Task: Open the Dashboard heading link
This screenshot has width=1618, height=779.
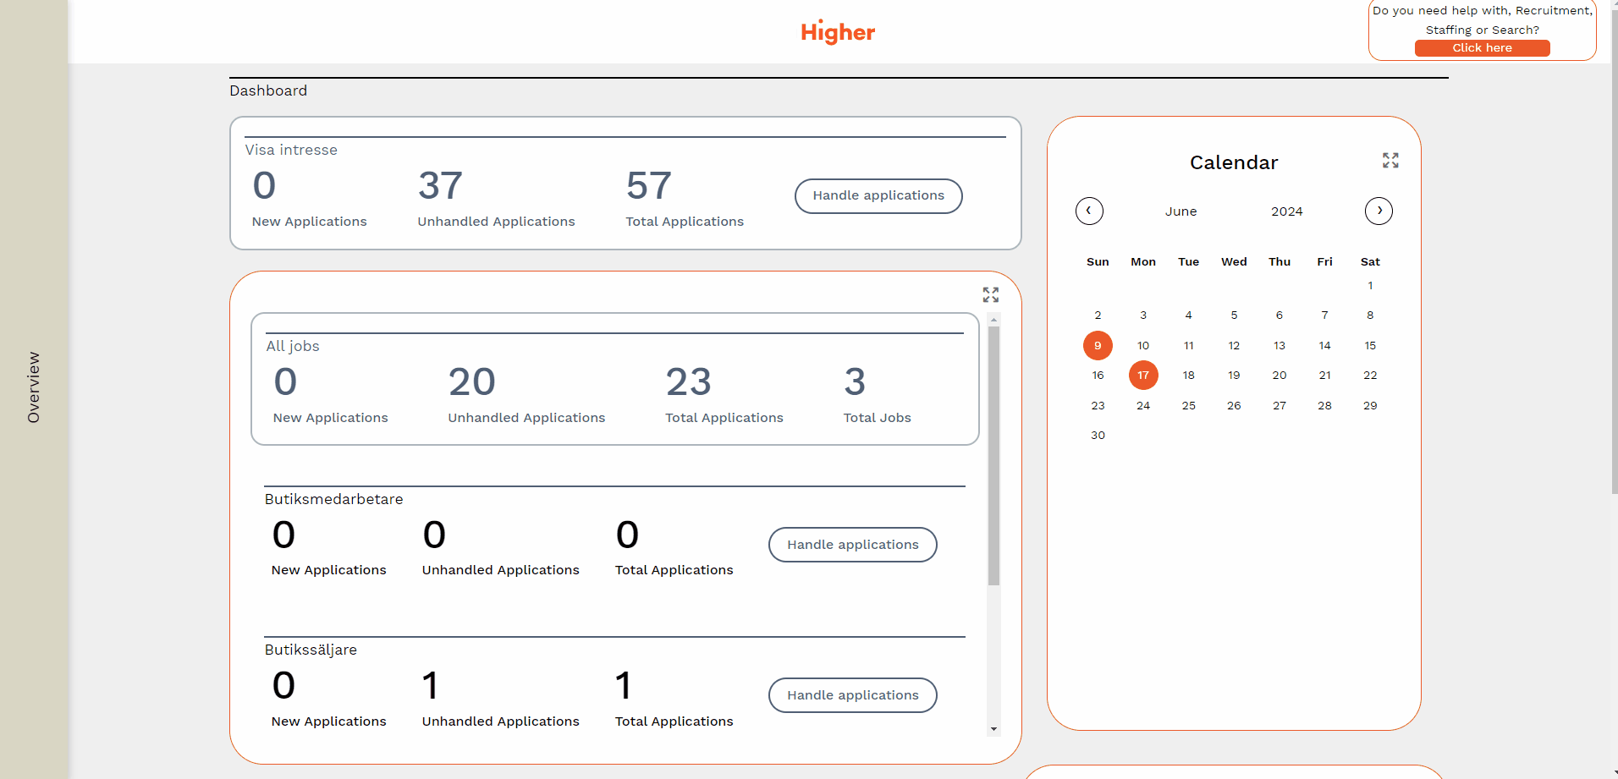Action: click(268, 91)
